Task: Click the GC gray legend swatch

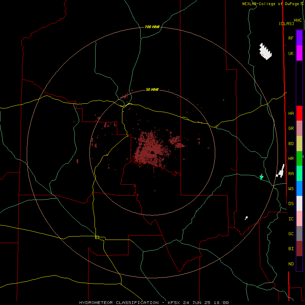Action: click(299, 233)
